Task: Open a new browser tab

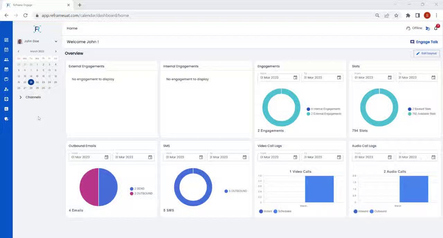Action: tap(80, 5)
